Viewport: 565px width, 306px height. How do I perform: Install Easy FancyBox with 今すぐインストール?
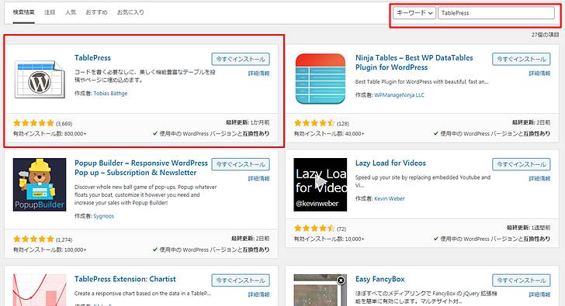coord(522,280)
